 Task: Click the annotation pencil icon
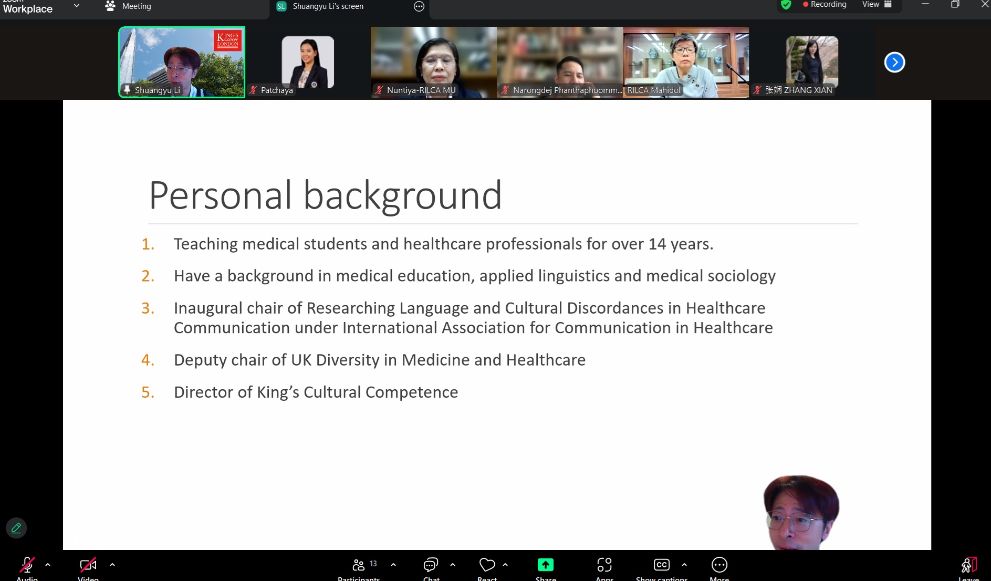(x=16, y=528)
